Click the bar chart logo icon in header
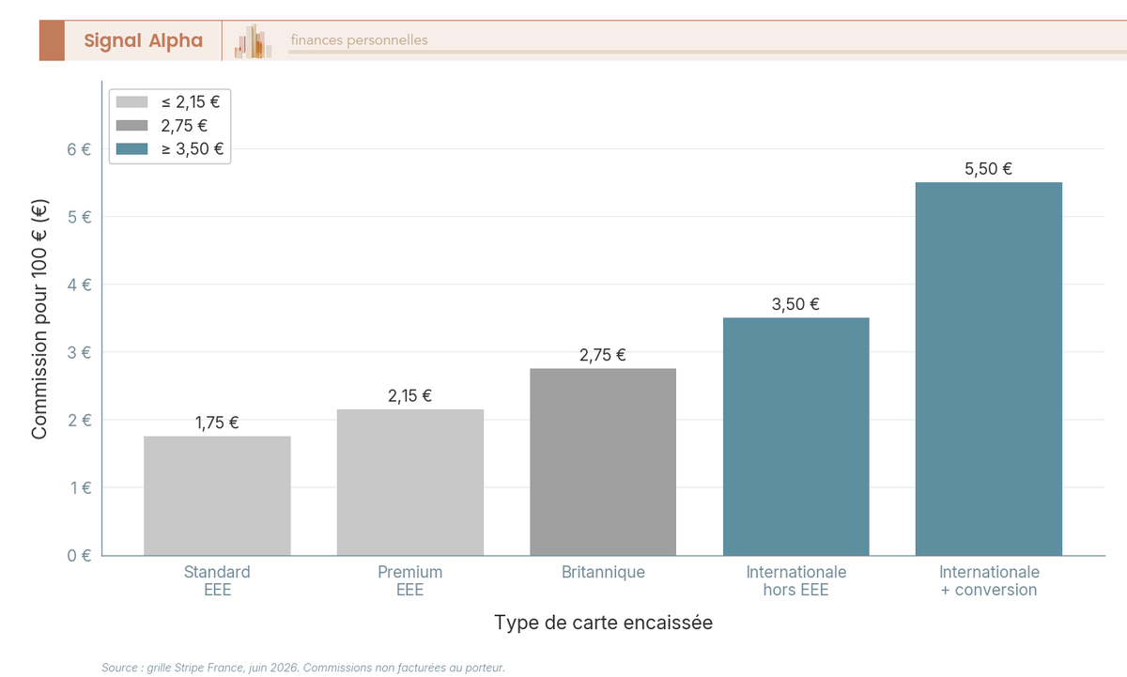This screenshot has height=677, width=1127. click(253, 41)
